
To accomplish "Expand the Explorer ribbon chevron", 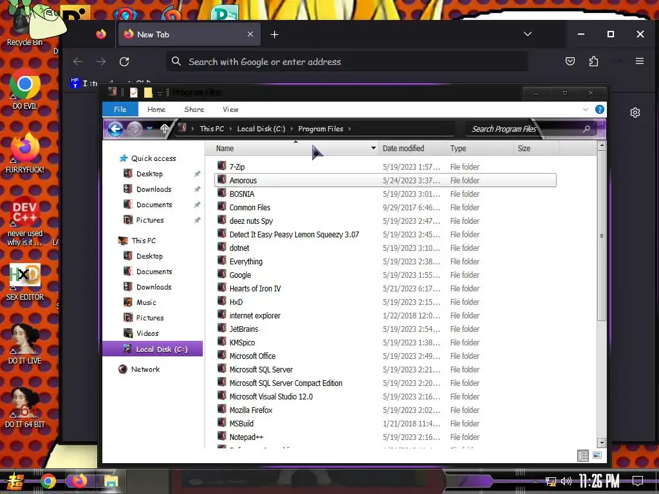I will [x=586, y=109].
